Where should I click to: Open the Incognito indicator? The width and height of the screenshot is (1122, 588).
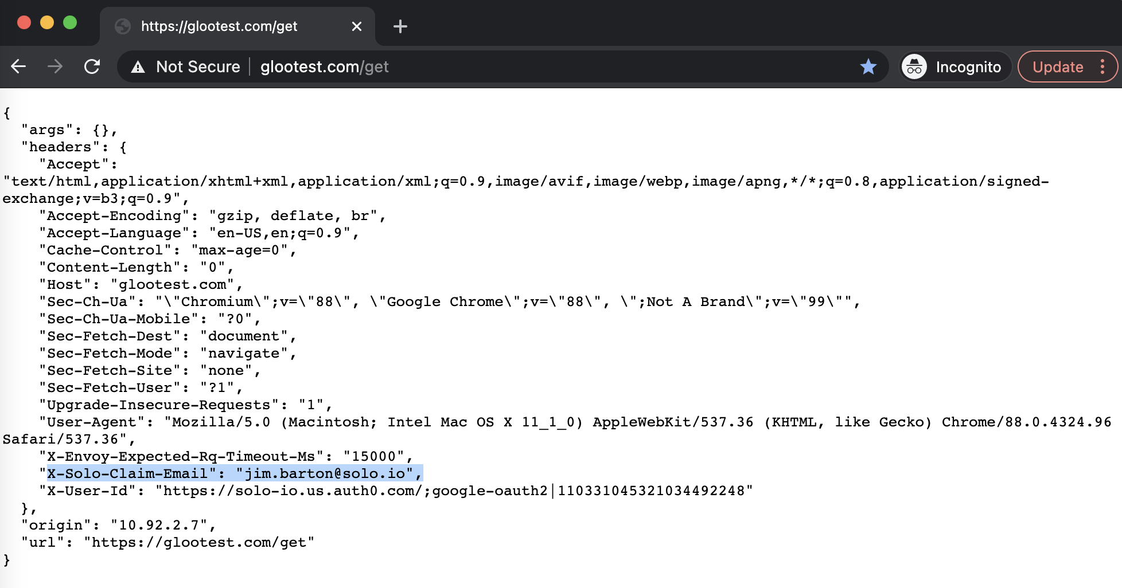click(955, 67)
